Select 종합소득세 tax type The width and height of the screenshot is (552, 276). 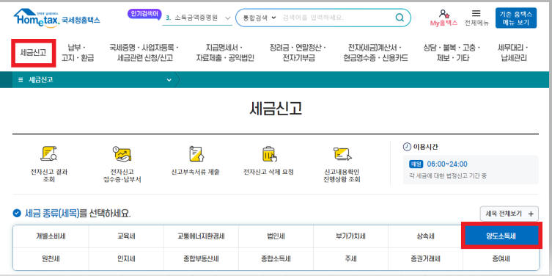pos(276,259)
